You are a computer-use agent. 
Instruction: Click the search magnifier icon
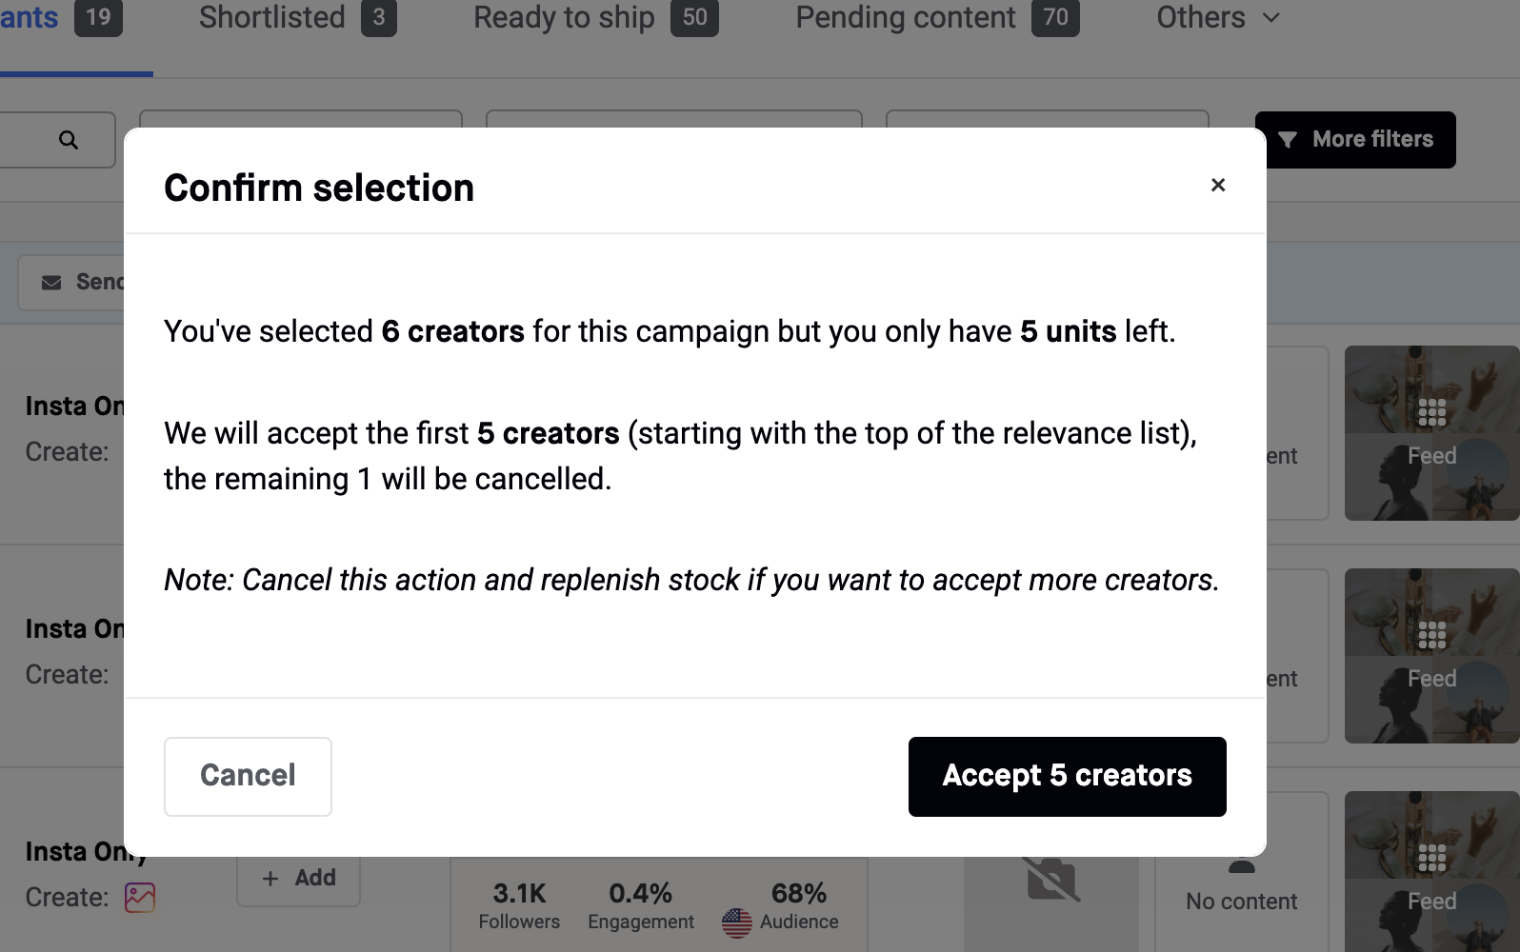pyautogui.click(x=69, y=140)
